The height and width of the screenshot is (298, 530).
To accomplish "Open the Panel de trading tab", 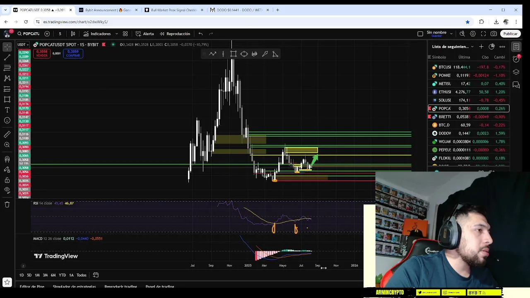I will coord(160,287).
